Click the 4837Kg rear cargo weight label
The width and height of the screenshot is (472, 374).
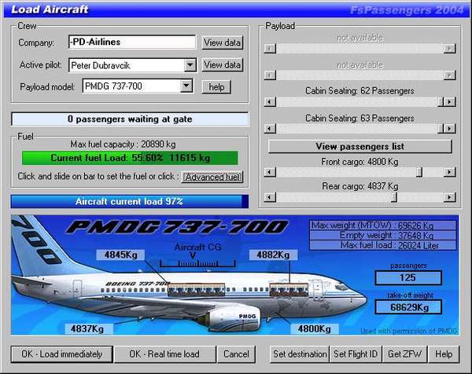pyautogui.click(x=87, y=329)
